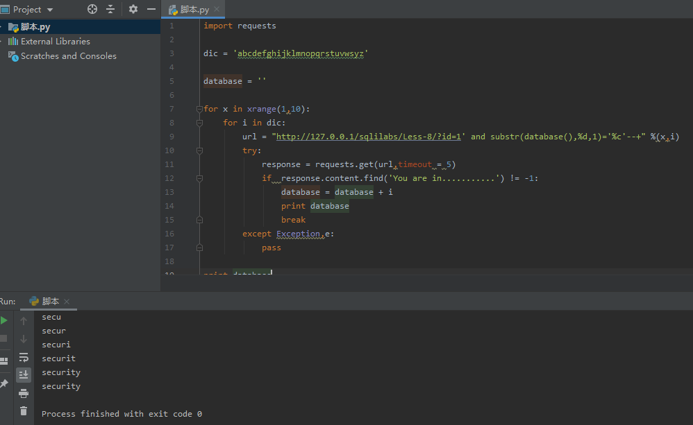Click the stop process button
Image resolution: width=693 pixels, height=425 pixels.
3,338
